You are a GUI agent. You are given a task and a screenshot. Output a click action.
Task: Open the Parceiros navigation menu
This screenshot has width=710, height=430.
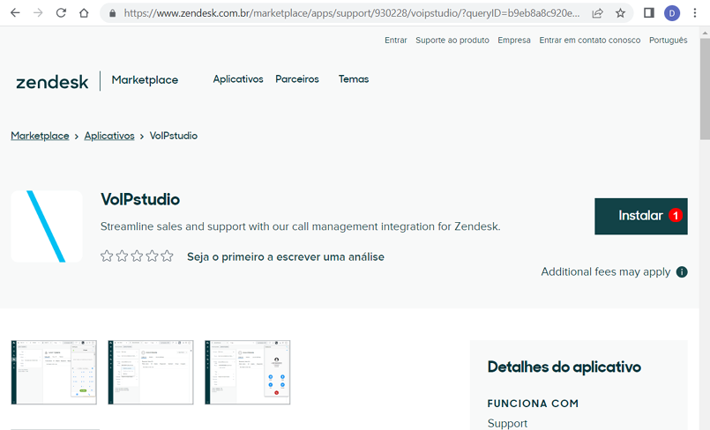[297, 79]
